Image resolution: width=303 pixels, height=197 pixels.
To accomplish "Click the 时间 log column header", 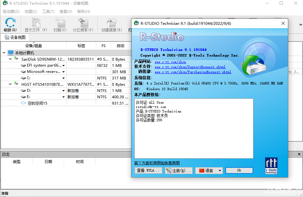I will [80, 162].
